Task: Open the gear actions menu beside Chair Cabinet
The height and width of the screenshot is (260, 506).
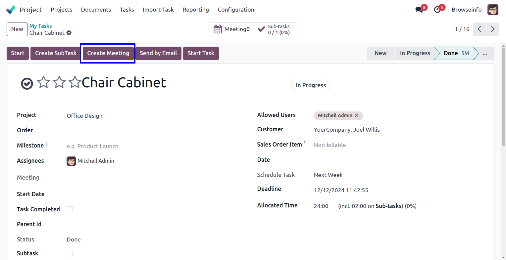Action: click(x=69, y=33)
